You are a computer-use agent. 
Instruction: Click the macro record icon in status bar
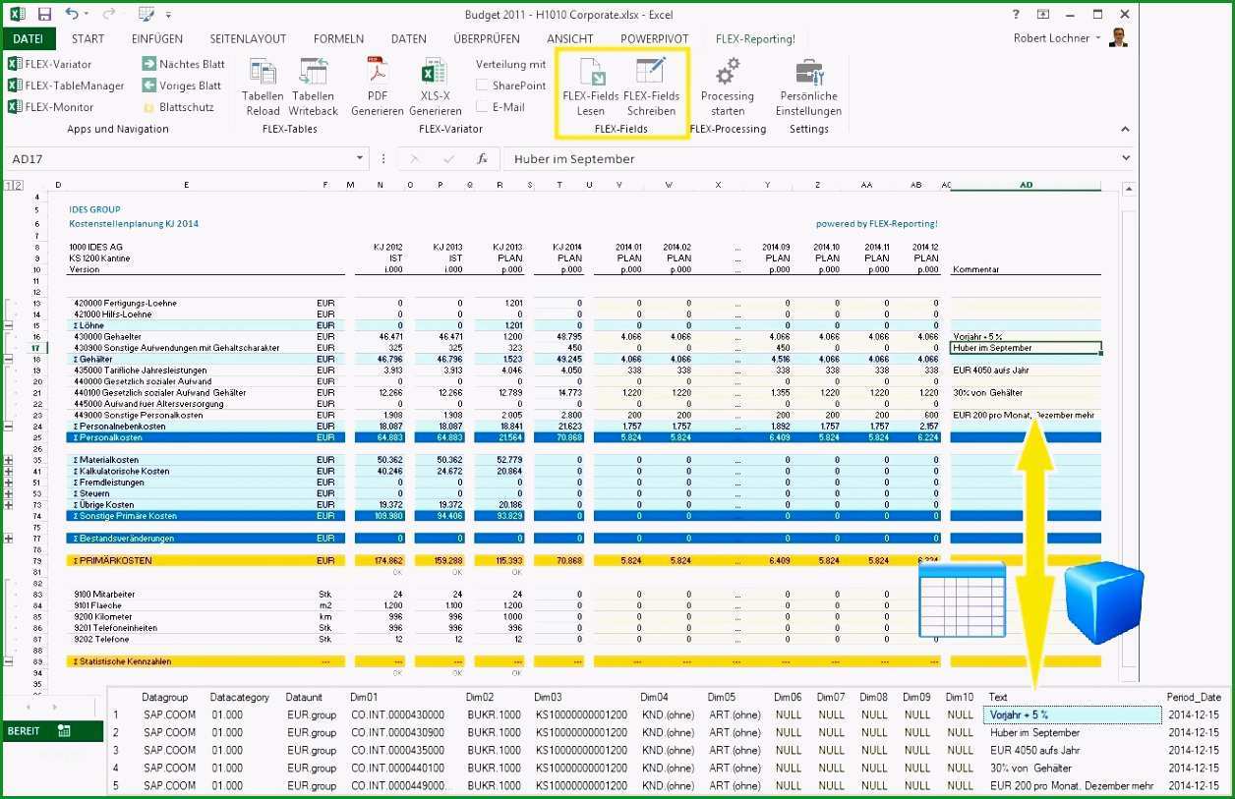64,731
